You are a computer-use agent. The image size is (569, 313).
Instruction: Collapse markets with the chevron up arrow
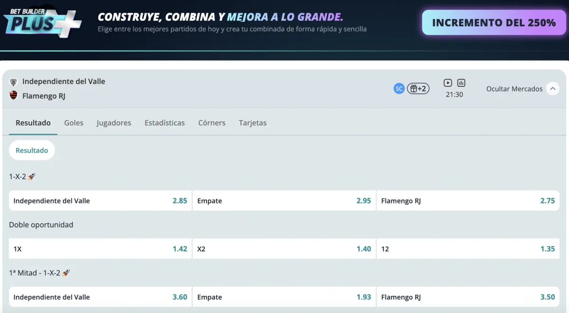coord(553,89)
